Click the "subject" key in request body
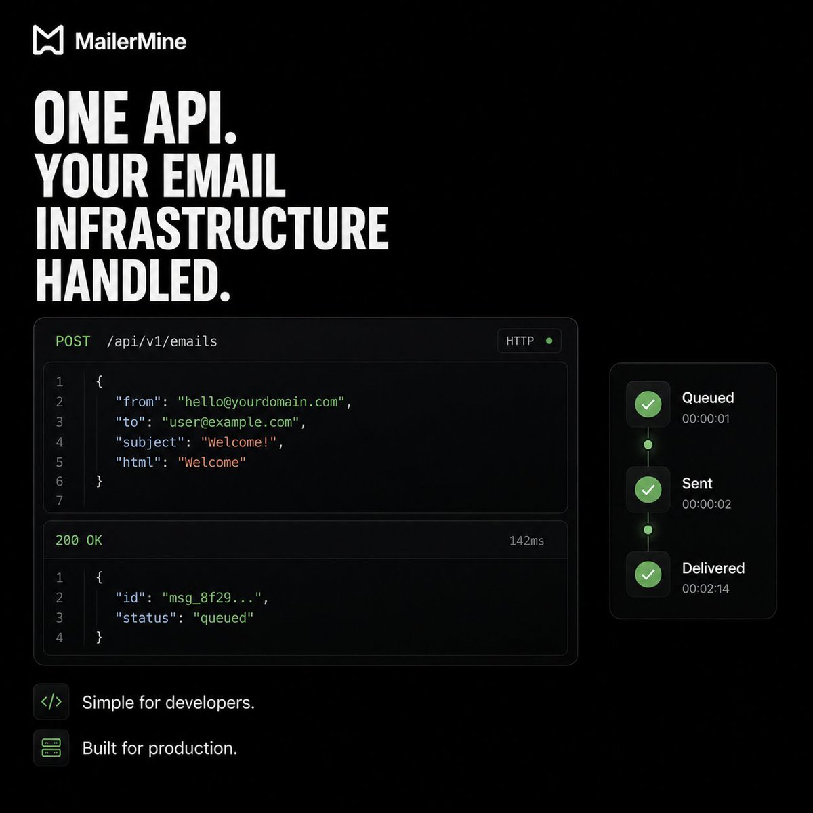This screenshot has width=813, height=813. click(150, 442)
